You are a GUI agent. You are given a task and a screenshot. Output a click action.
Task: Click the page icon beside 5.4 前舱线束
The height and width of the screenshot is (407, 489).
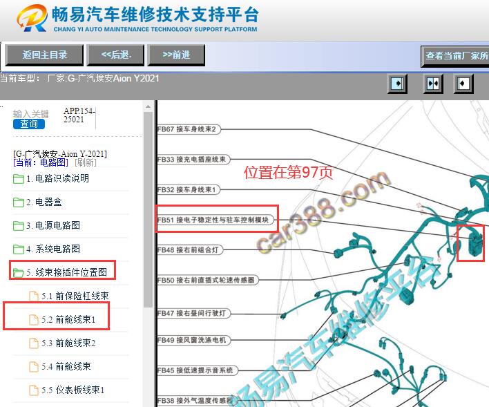tap(34, 367)
